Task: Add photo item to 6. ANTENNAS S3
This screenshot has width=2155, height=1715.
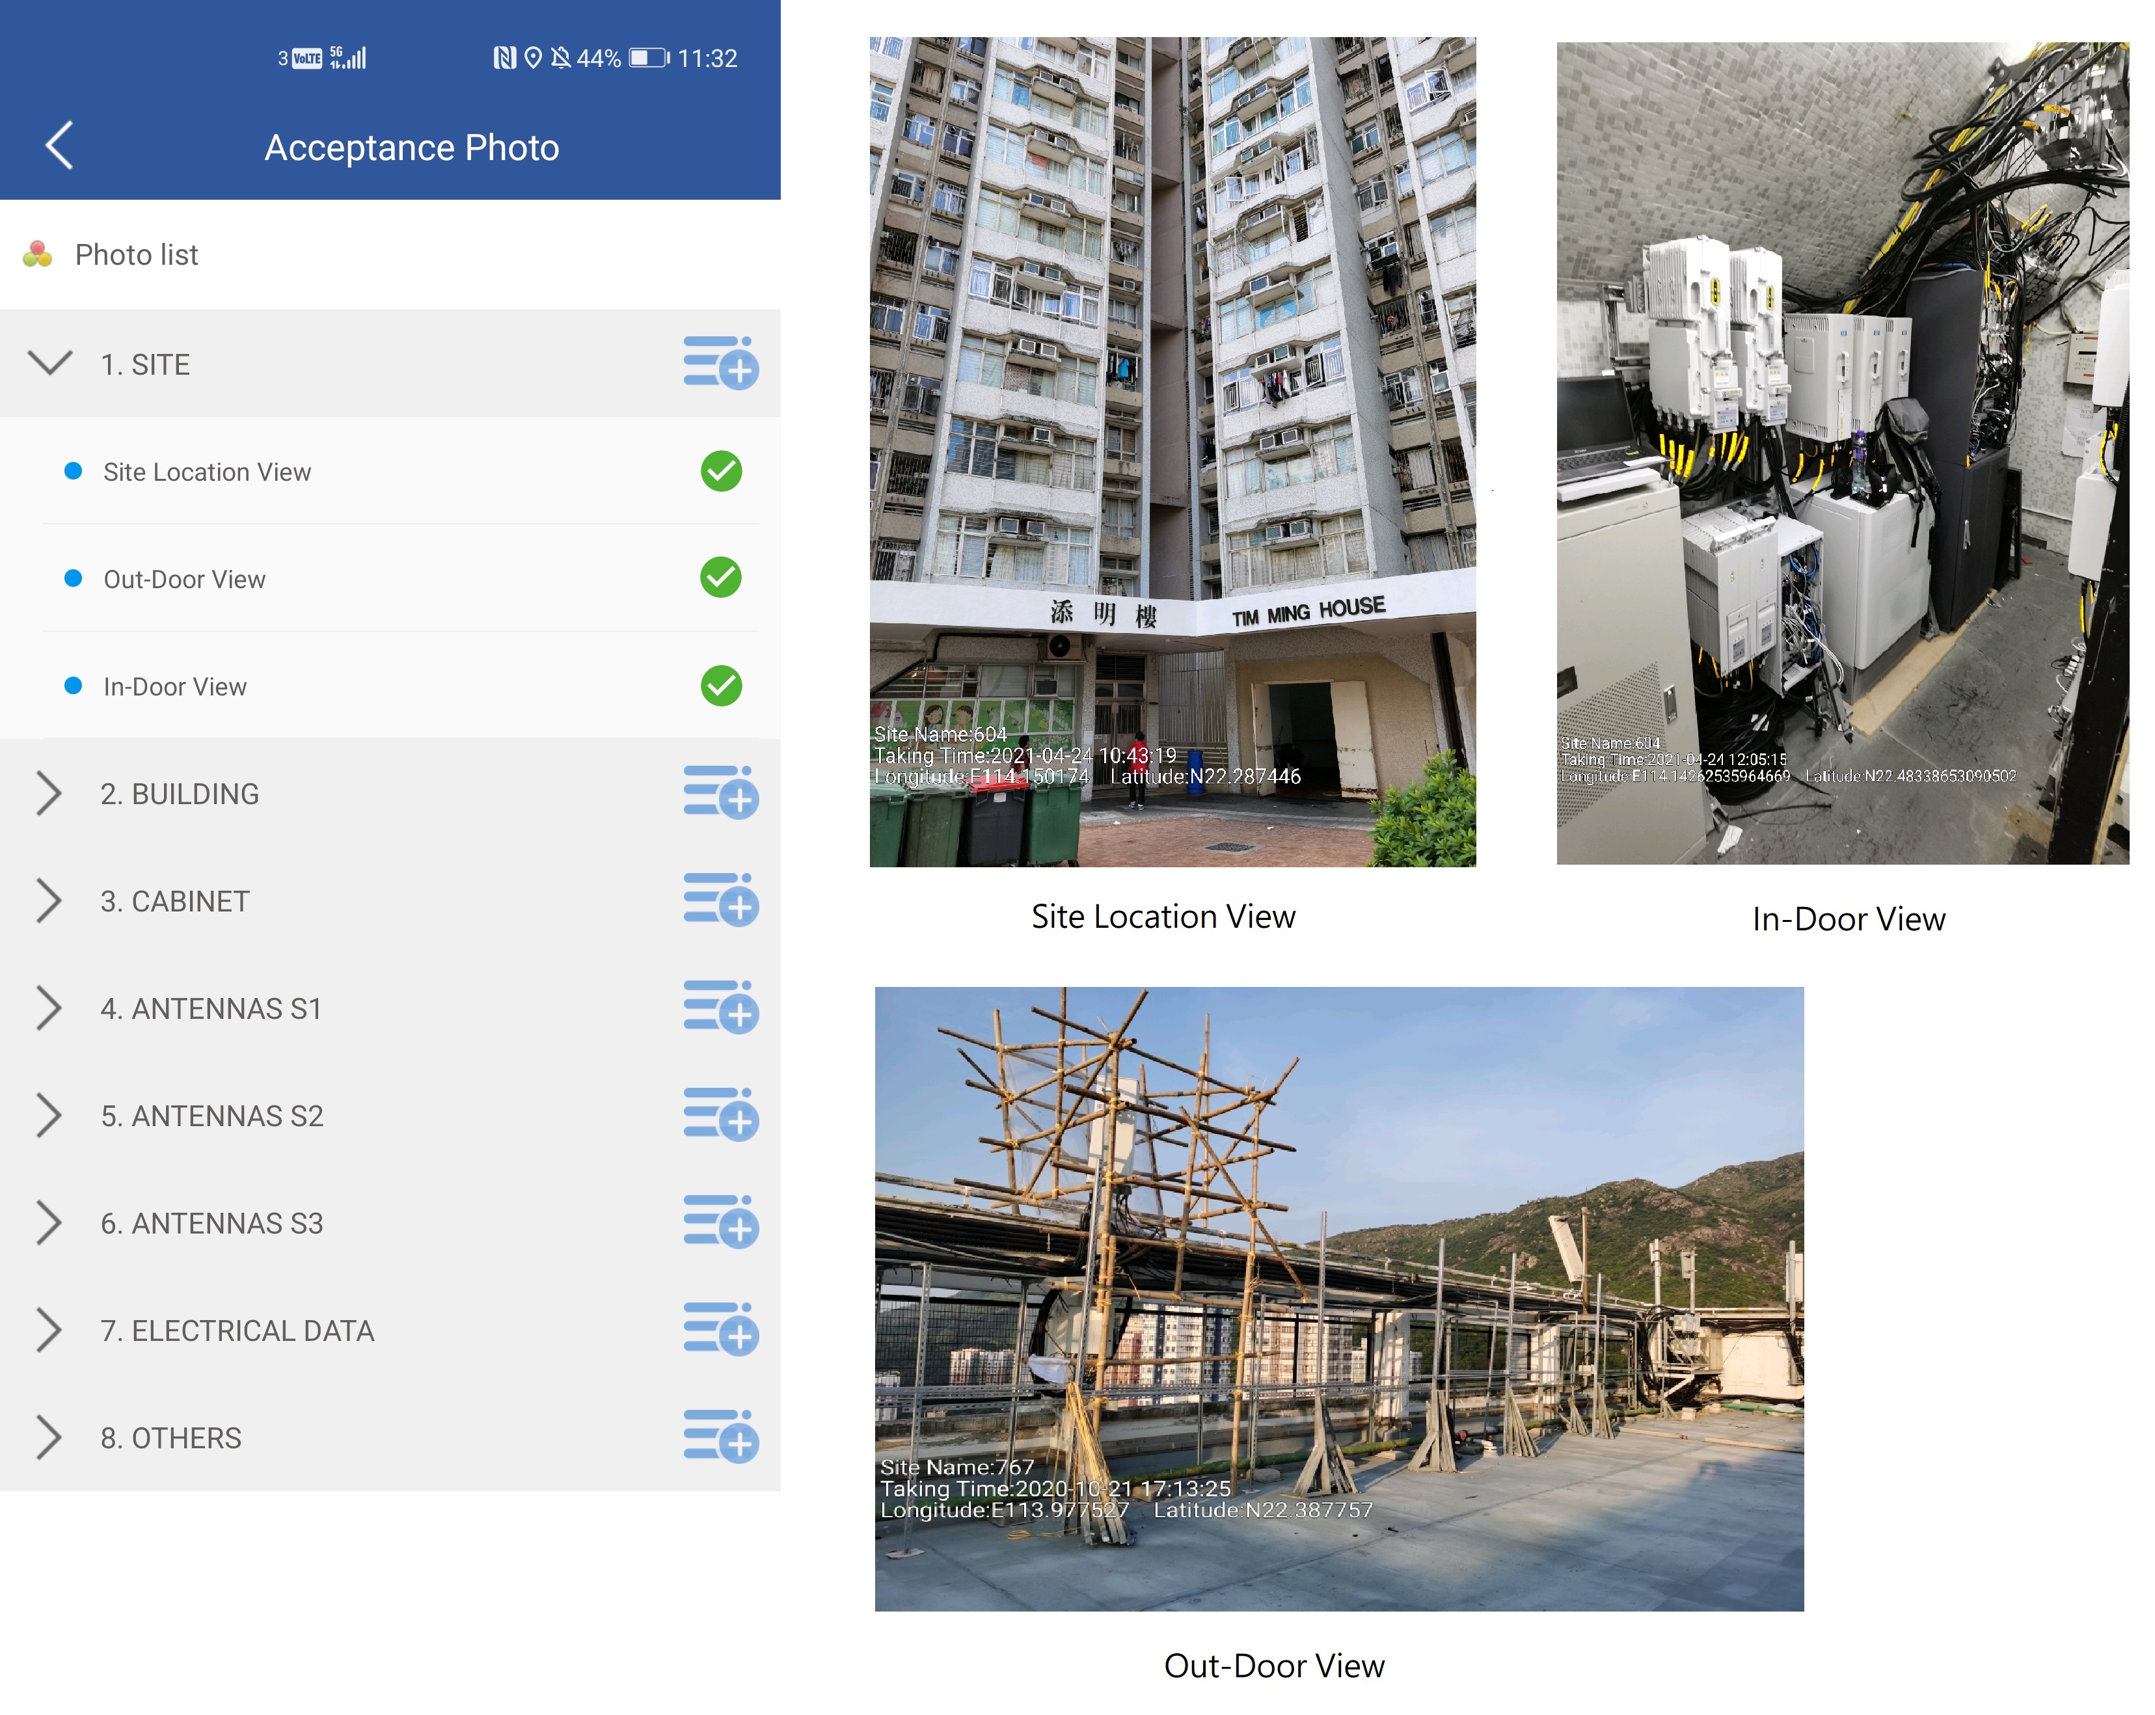Action: [x=721, y=1221]
